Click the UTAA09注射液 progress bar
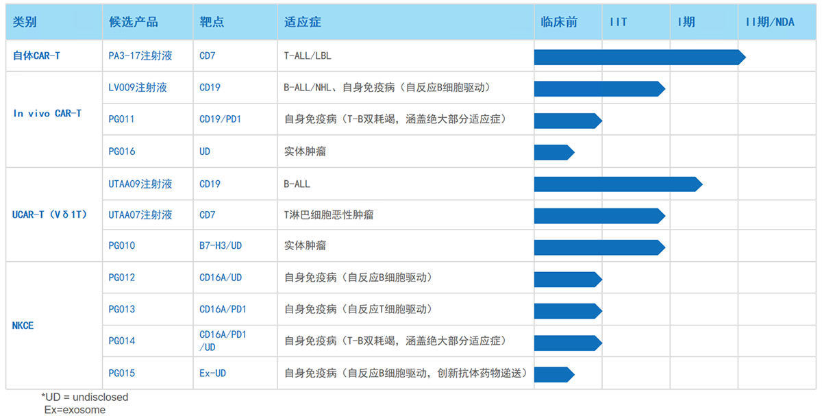The height and width of the screenshot is (416, 822). click(617, 184)
